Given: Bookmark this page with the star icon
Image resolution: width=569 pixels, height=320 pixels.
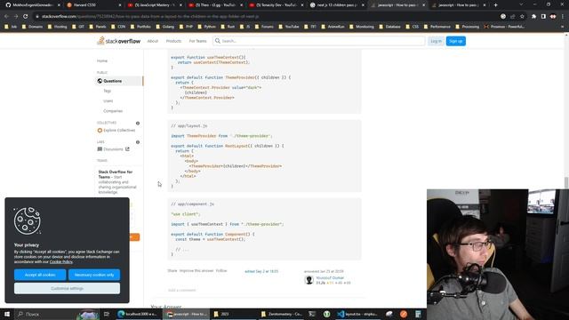Looking at the screenshot, I should pyautogui.click(x=522, y=16).
